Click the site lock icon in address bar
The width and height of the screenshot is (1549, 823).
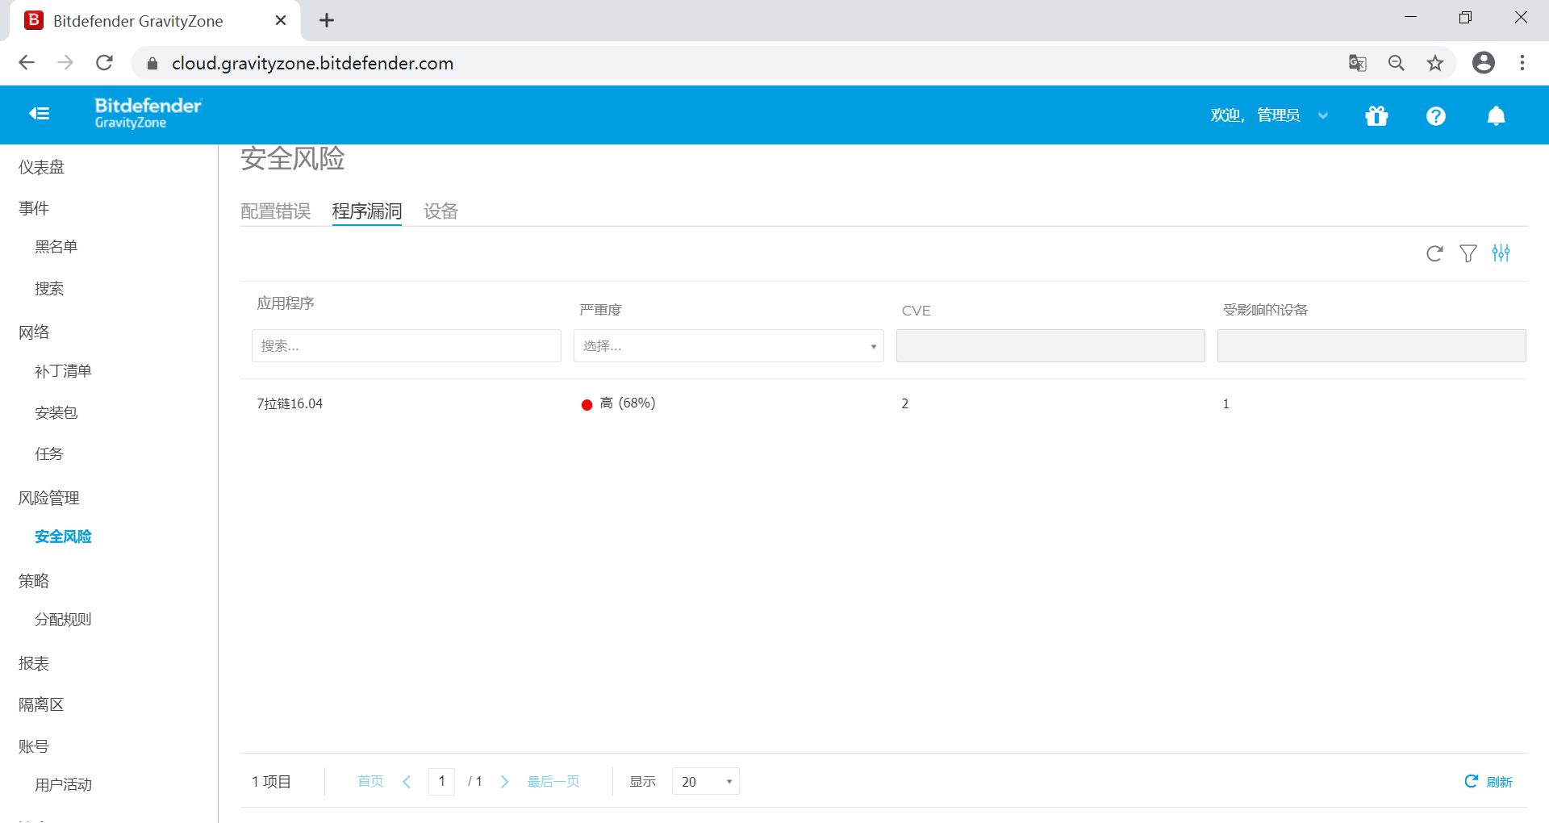pyautogui.click(x=152, y=63)
